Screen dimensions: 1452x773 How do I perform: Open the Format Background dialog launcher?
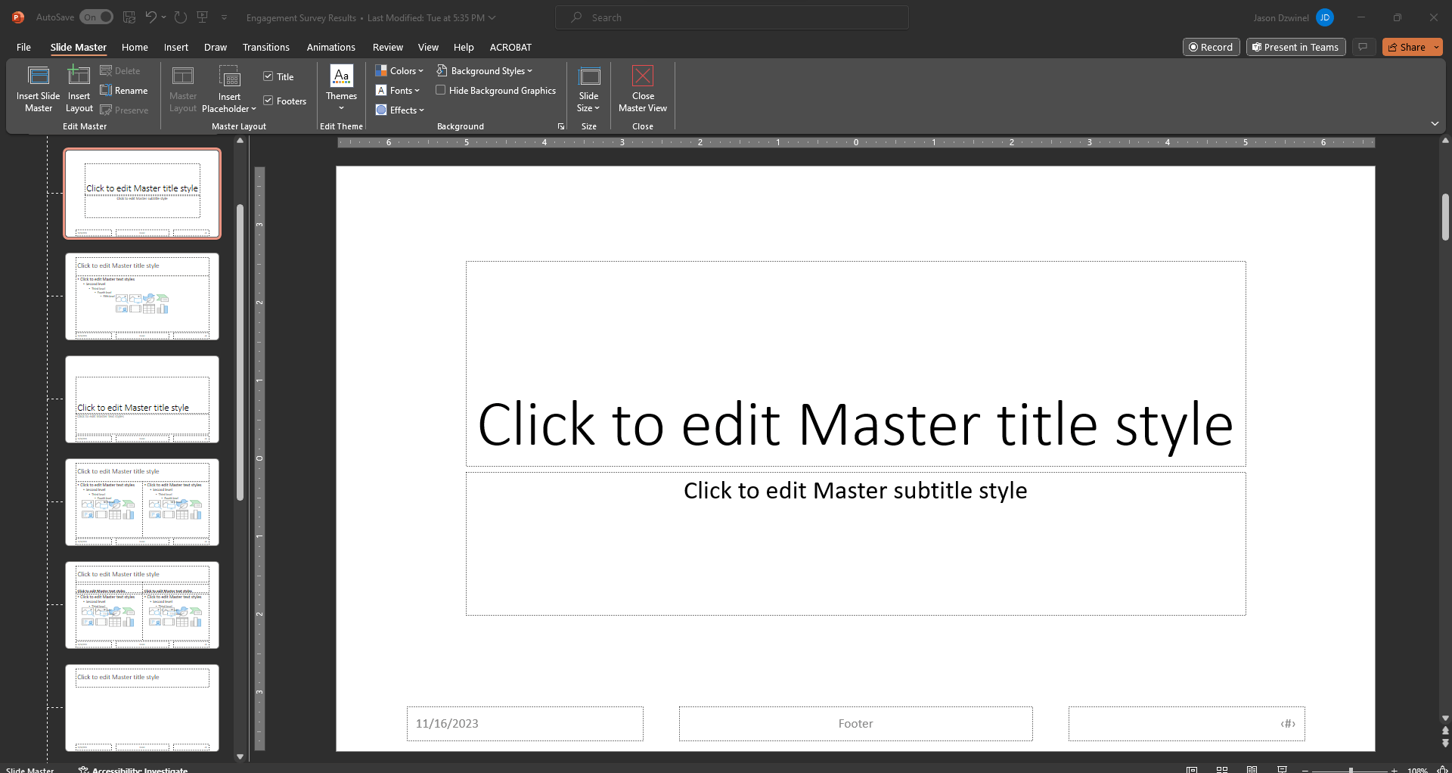(x=561, y=126)
